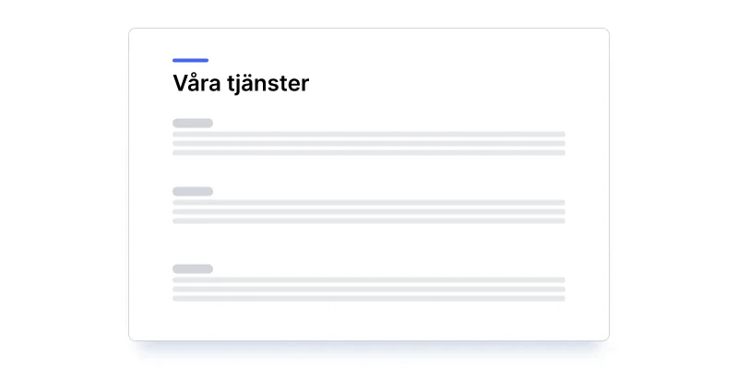Click first text line of first service
The image size is (738, 369).
[x=369, y=135]
